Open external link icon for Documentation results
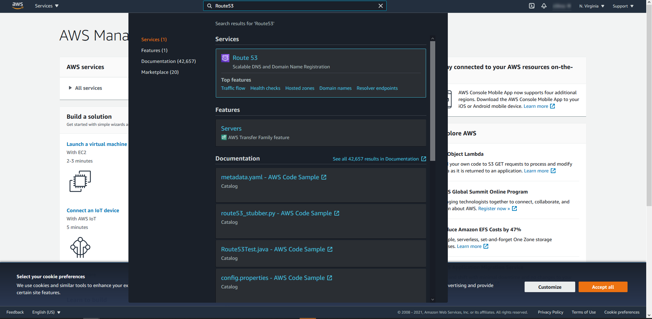The width and height of the screenshot is (652, 319). pos(424,159)
